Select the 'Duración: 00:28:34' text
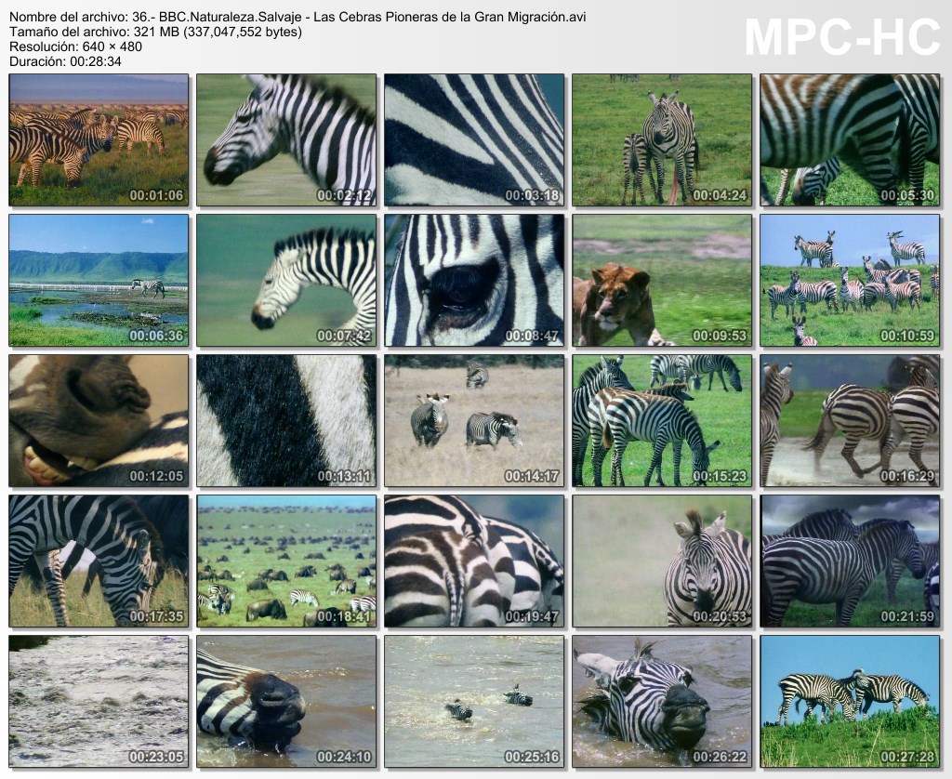The height and width of the screenshot is (779, 952). 66,61
